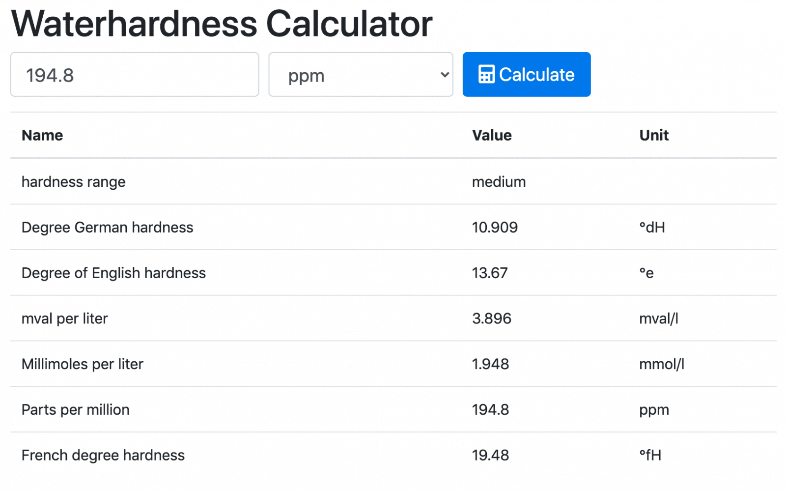Click the 13.67 English hardness value
786x491 pixels.
pyautogui.click(x=490, y=273)
